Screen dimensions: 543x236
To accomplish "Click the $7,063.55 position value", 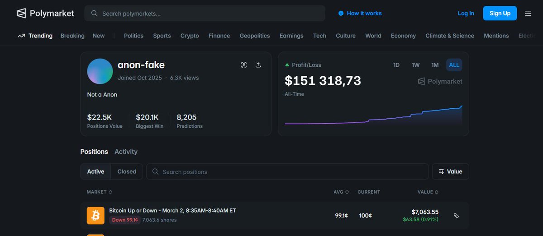I will [x=425, y=212].
